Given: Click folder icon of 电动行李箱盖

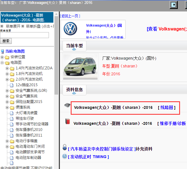Looking at the screenshot, I should (12, 141).
